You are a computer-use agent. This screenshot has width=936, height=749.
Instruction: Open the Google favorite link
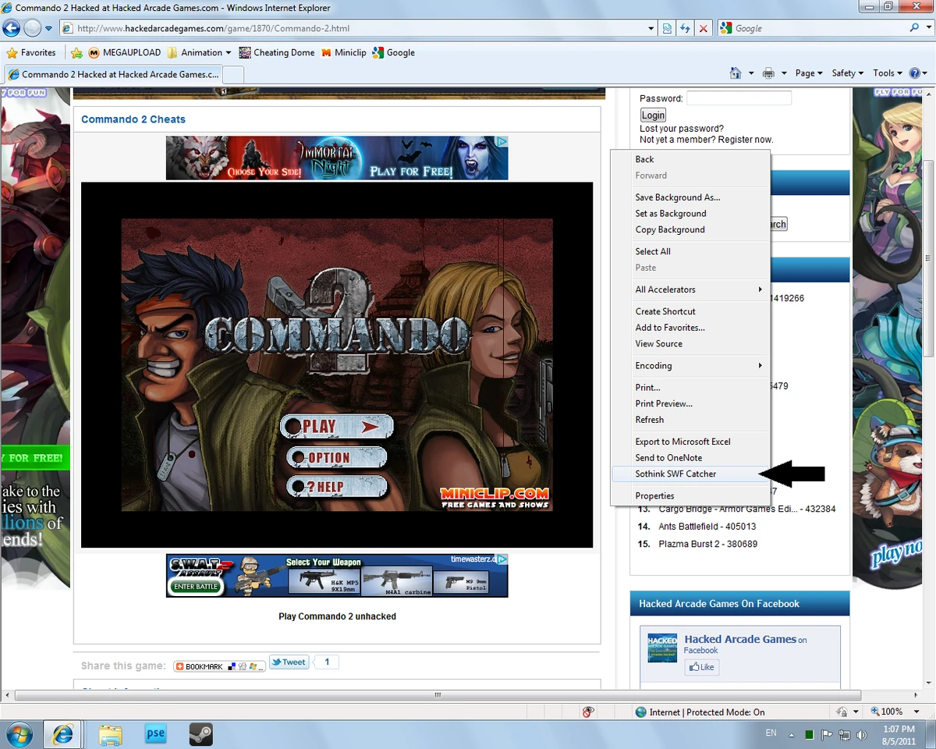coord(393,52)
